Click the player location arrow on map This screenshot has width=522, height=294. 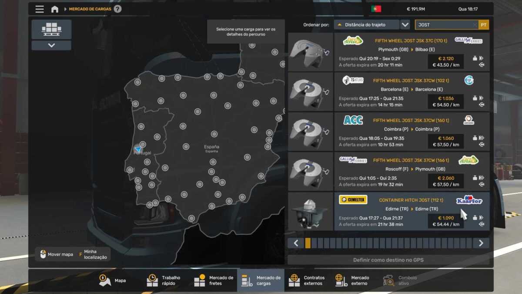click(x=138, y=149)
